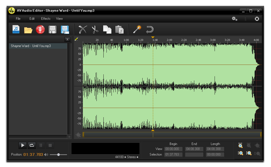The height and width of the screenshot is (167, 271).
Task: Open the Edit menu
Action: [32, 19]
